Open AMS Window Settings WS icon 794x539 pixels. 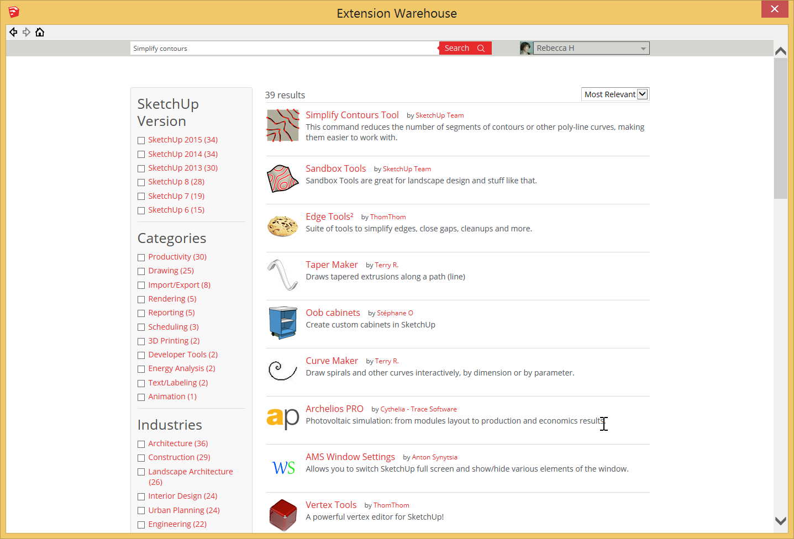pos(283,468)
